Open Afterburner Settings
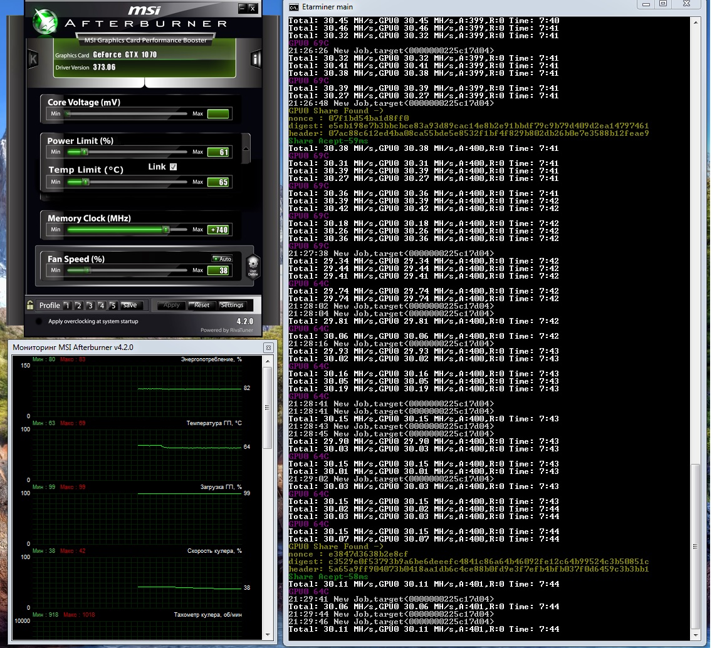Image resolution: width=722 pixels, height=648 pixels. click(232, 306)
